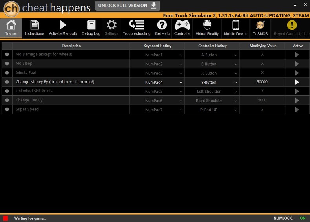The width and height of the screenshot is (310, 222).
Task: Edit the 50000 money modifying value
Action: [262, 82]
